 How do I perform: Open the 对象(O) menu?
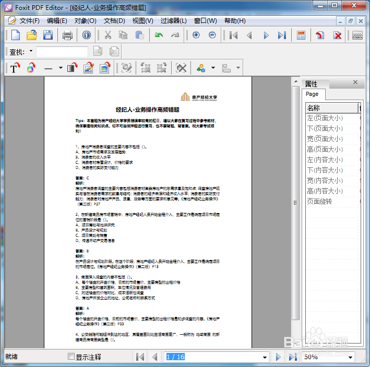[x=85, y=21]
